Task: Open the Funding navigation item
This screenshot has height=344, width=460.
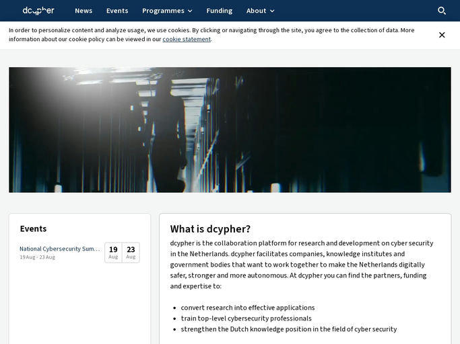Action: pyautogui.click(x=220, y=11)
